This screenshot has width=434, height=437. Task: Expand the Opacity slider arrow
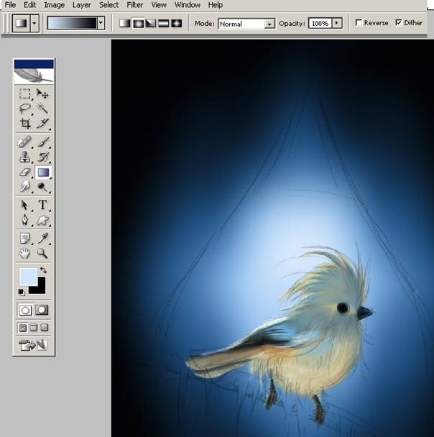[x=337, y=23]
